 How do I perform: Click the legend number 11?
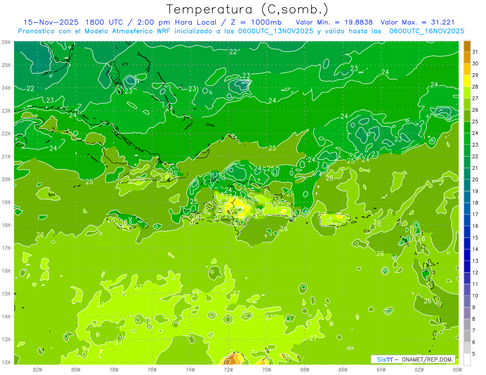pos(475,284)
